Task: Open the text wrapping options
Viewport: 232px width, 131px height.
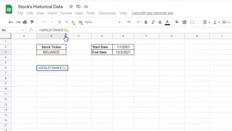Action: (x=226, y=22)
